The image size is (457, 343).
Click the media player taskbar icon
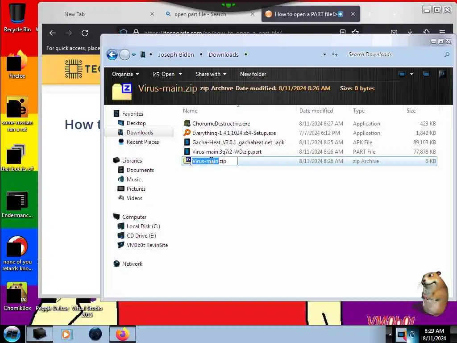coord(66,334)
